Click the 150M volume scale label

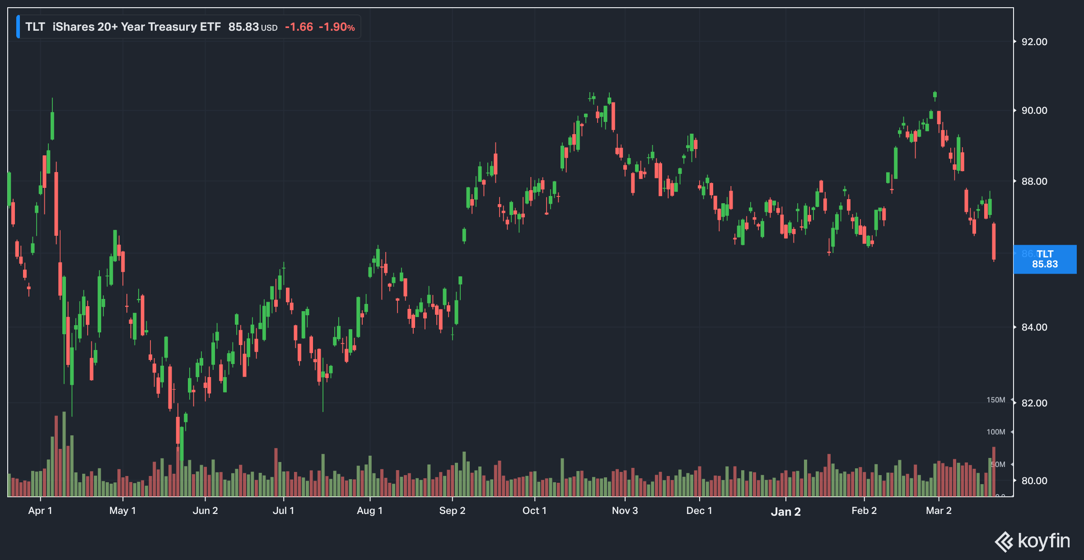click(x=995, y=400)
